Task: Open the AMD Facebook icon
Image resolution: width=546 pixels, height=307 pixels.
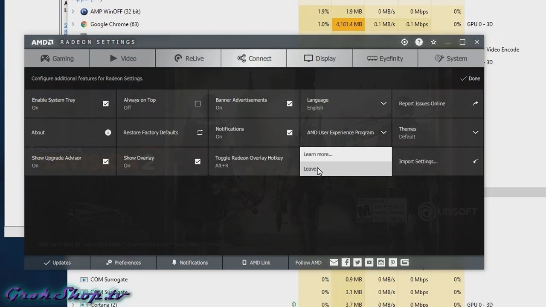Action: click(346, 263)
